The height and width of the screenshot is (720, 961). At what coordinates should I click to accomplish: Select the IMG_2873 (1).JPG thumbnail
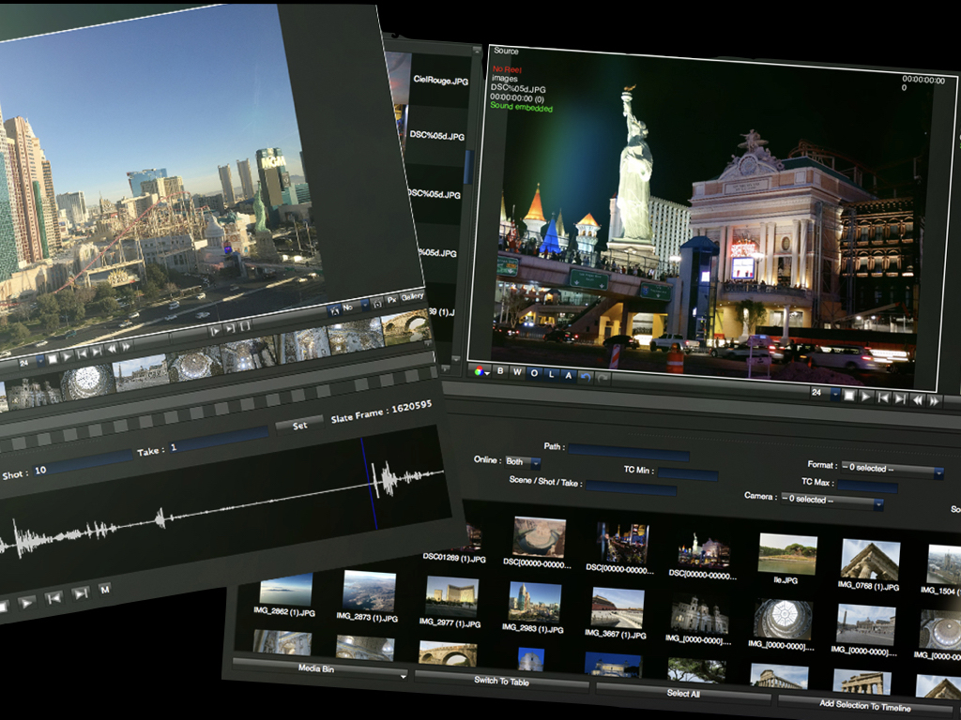click(x=369, y=592)
